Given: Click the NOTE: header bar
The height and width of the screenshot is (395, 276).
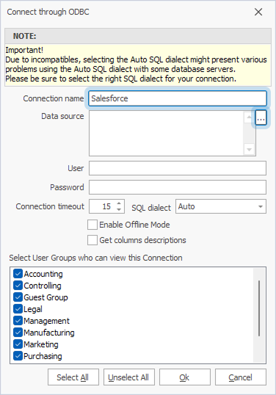Looking at the screenshot, I should point(138,36).
